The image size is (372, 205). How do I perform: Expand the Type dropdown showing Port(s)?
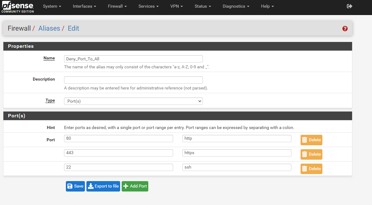pos(133,101)
